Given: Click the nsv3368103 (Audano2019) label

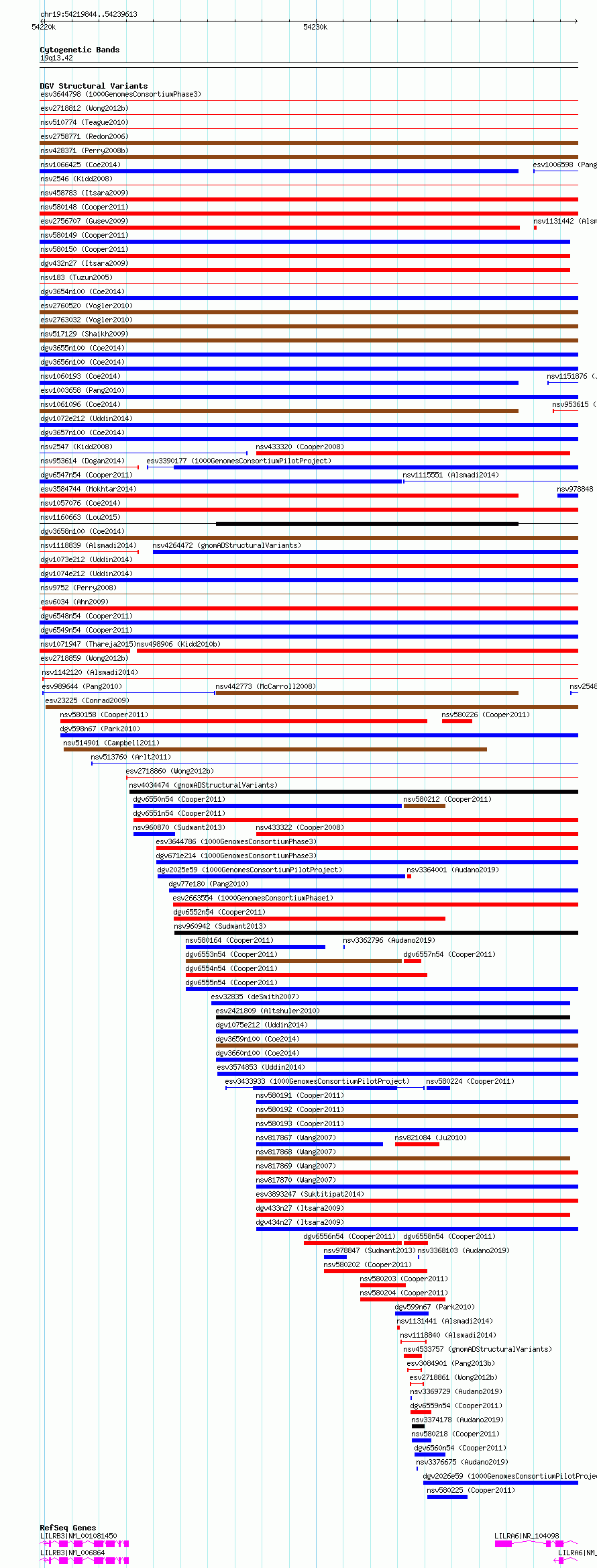Looking at the screenshot, I should (x=464, y=1250).
